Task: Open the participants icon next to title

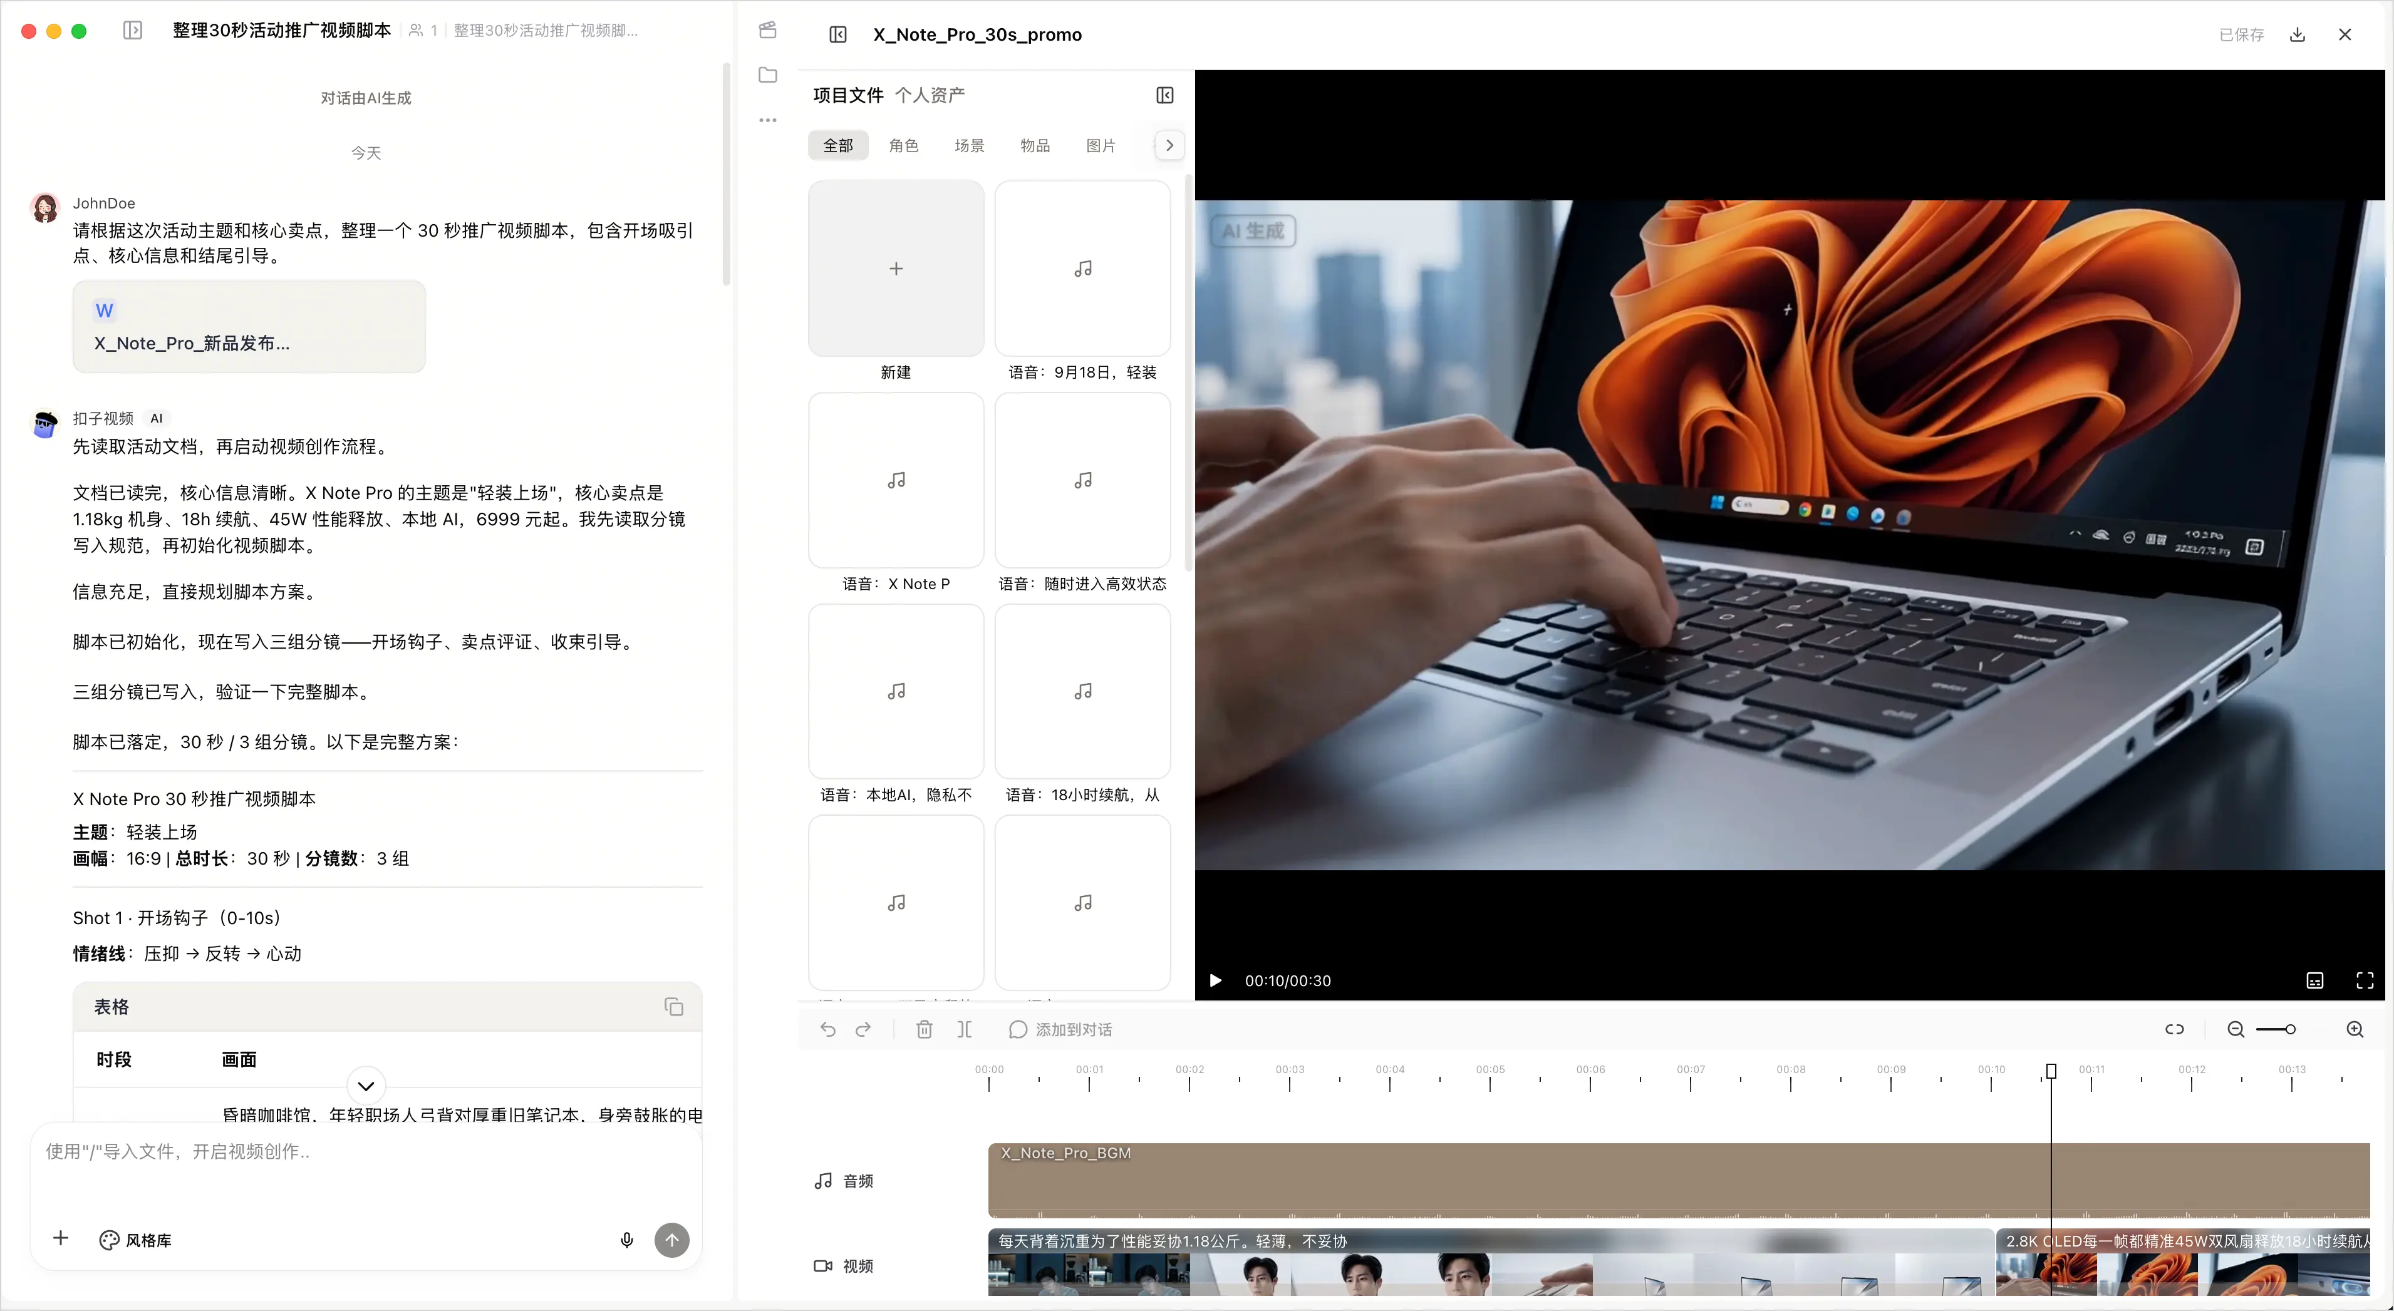Action: [415, 31]
